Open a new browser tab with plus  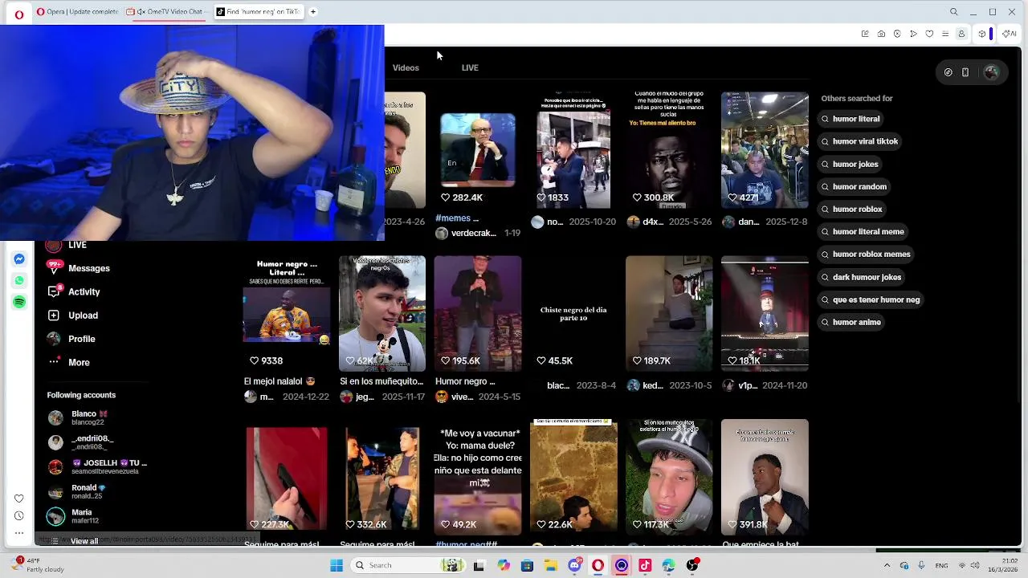(x=313, y=12)
